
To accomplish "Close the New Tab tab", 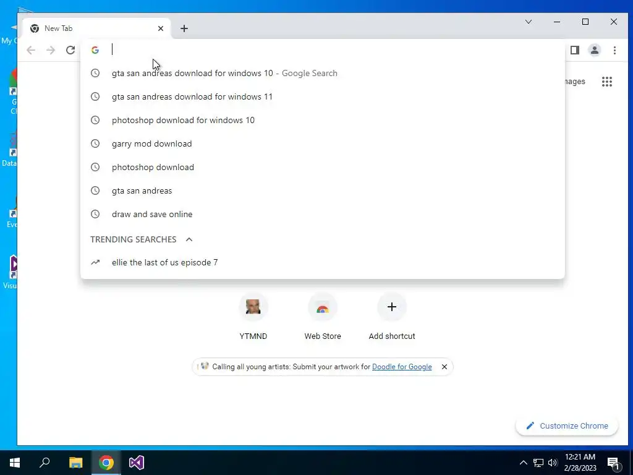I will [x=161, y=28].
